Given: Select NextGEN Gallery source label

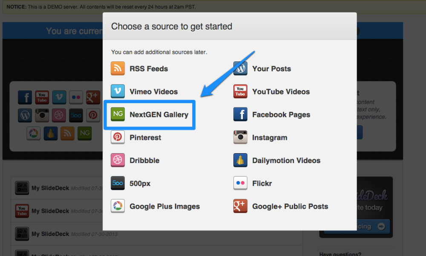Looking at the screenshot, I should point(159,114).
